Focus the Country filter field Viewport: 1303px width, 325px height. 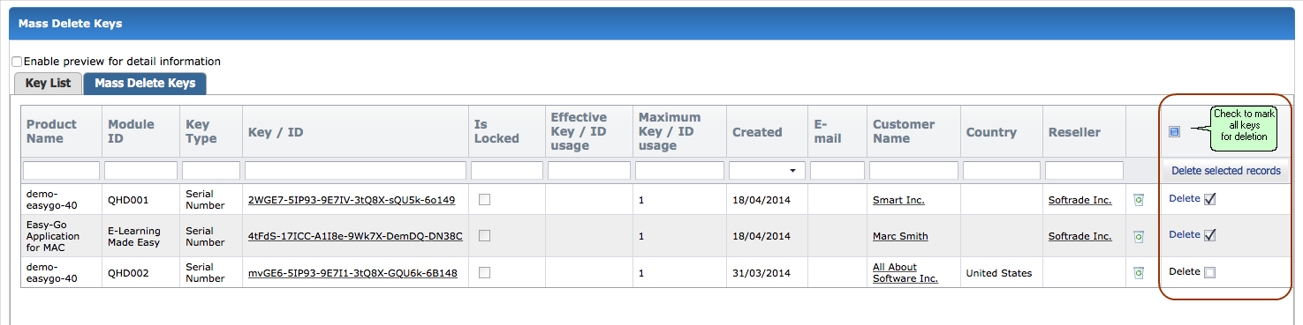tap(1002, 170)
